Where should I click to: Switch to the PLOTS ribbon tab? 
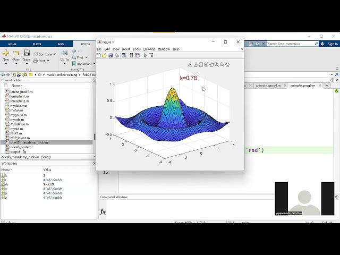point(37,44)
